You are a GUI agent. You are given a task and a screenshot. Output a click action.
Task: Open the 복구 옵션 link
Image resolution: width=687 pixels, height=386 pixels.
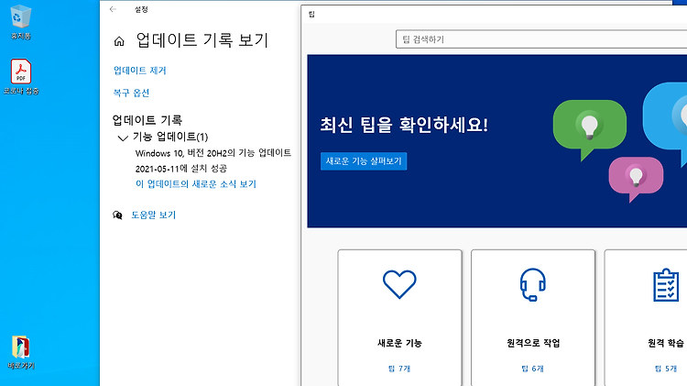[x=131, y=93]
